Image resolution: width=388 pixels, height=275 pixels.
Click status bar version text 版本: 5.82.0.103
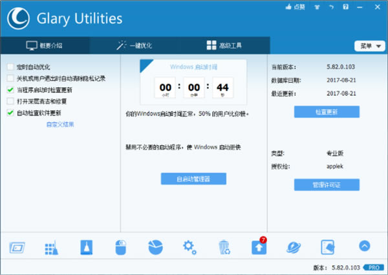pos(336,268)
